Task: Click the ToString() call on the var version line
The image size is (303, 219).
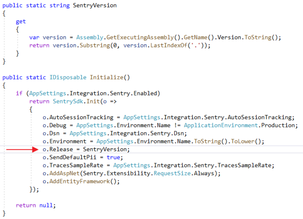Action: coord(261,37)
